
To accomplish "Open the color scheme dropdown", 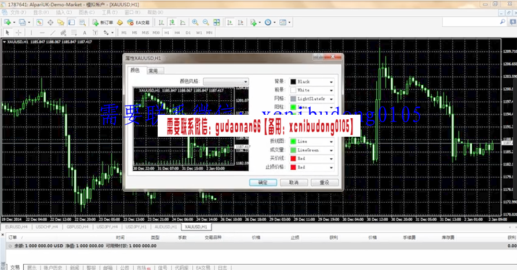I will coord(226,82).
